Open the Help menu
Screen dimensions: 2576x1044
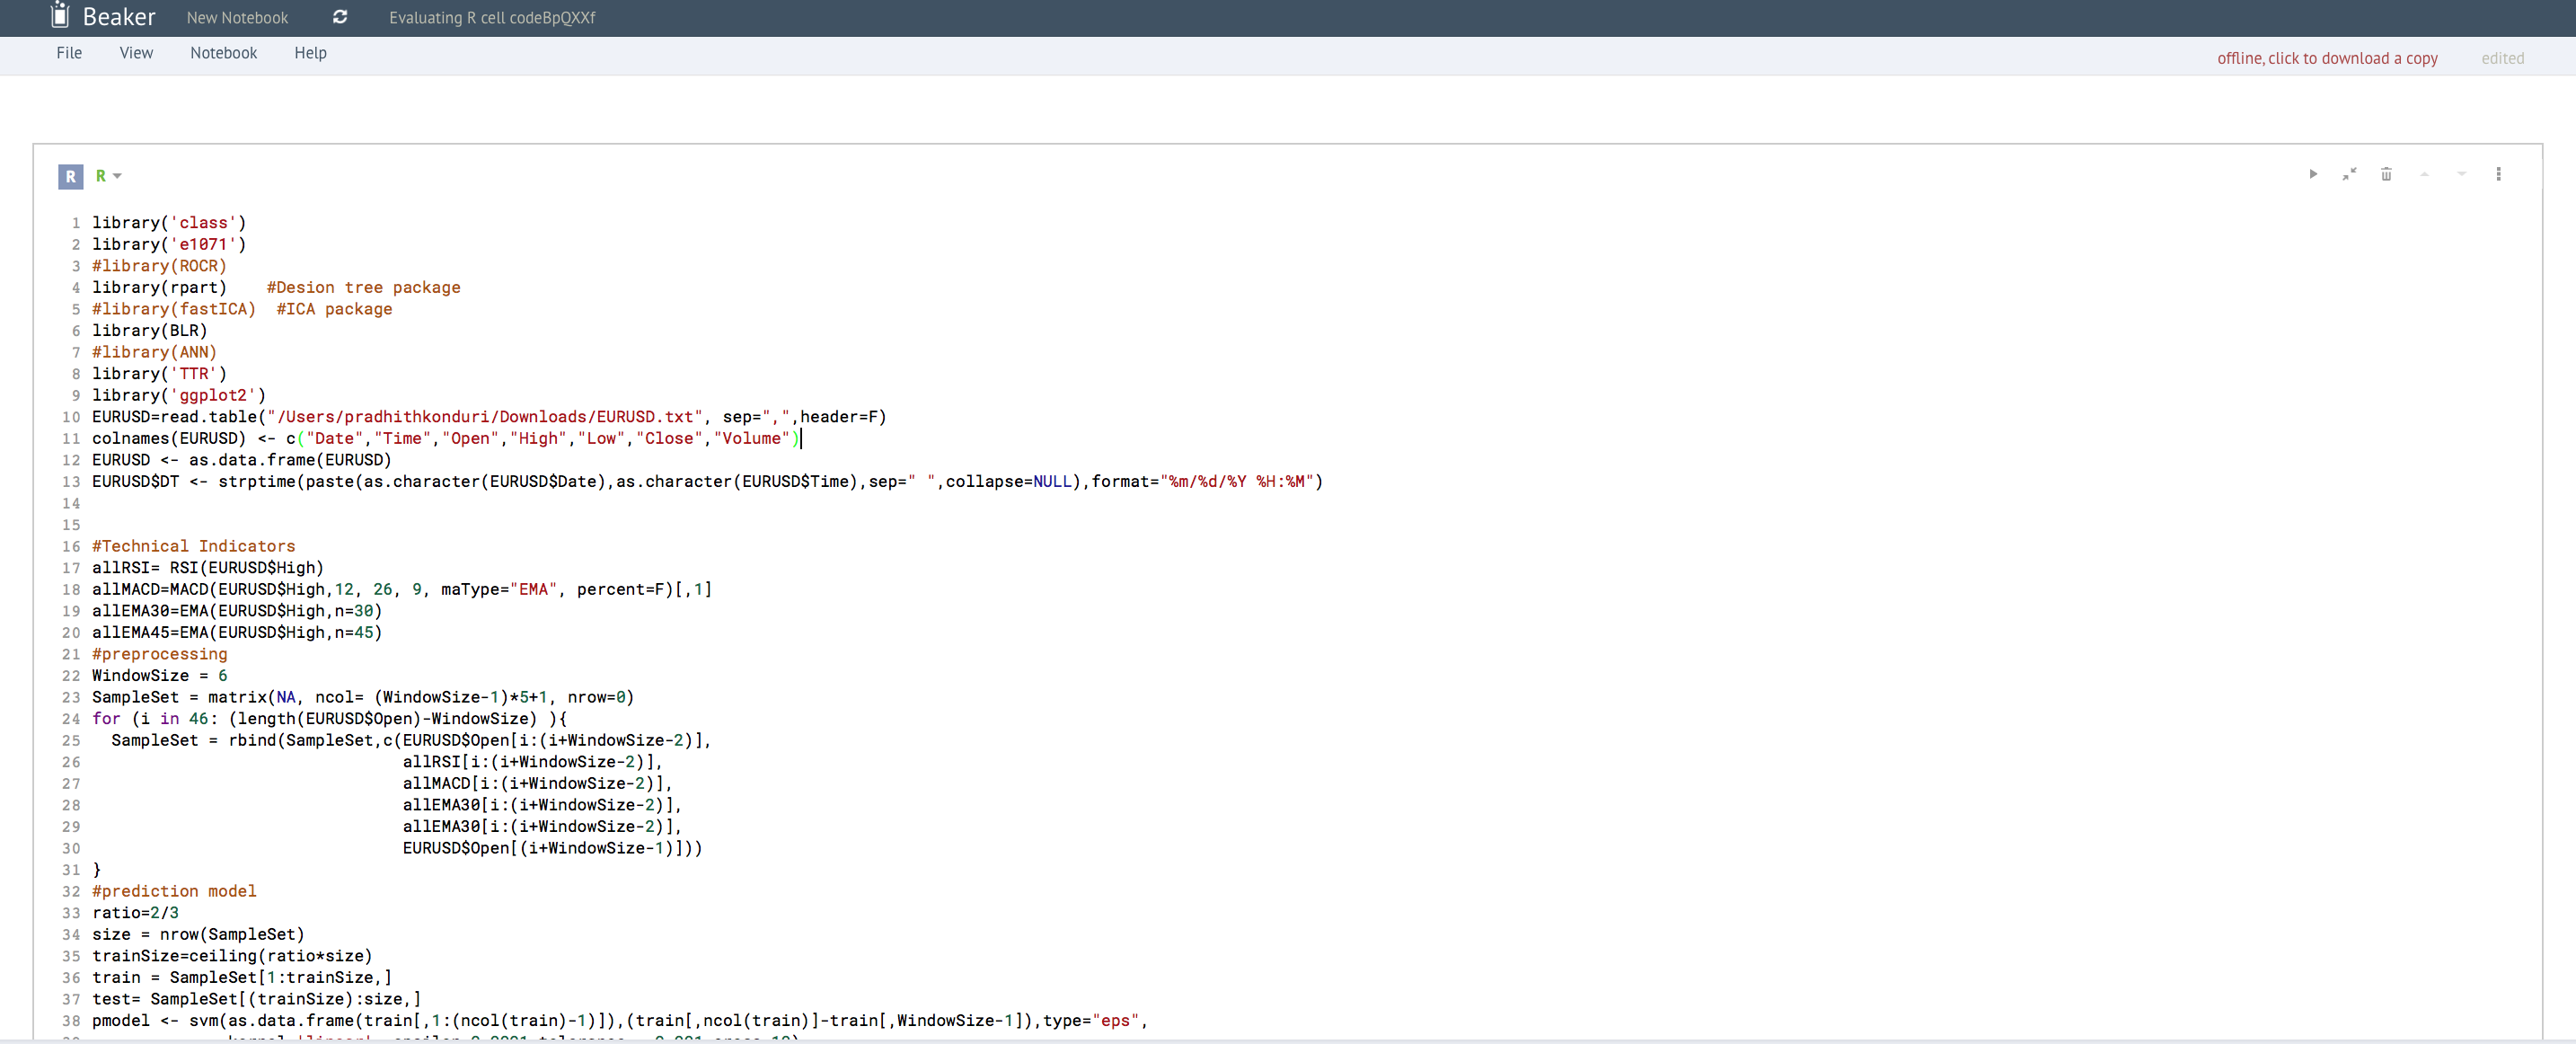[x=310, y=53]
